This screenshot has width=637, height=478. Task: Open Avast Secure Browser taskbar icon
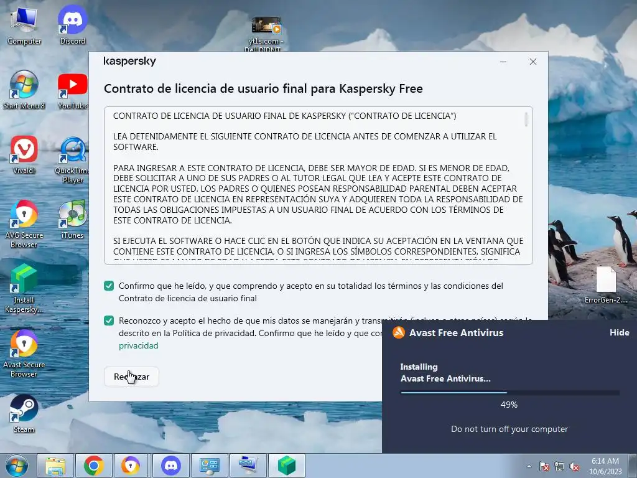tap(132, 466)
